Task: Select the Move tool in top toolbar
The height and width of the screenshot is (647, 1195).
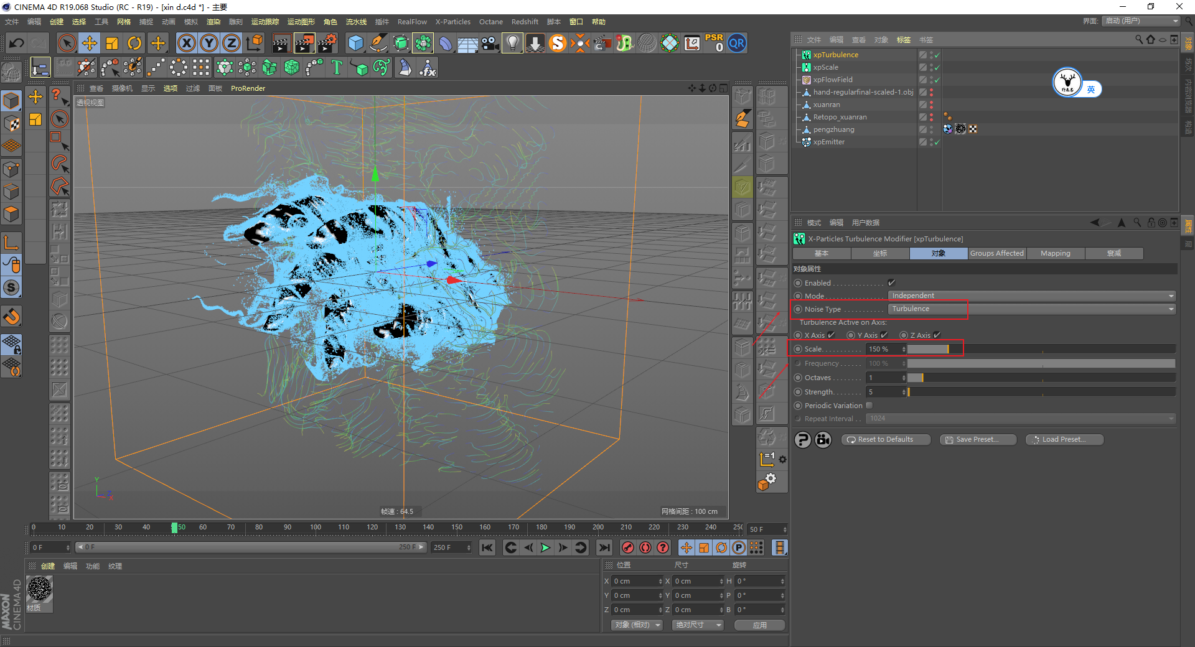Action: tap(90, 43)
